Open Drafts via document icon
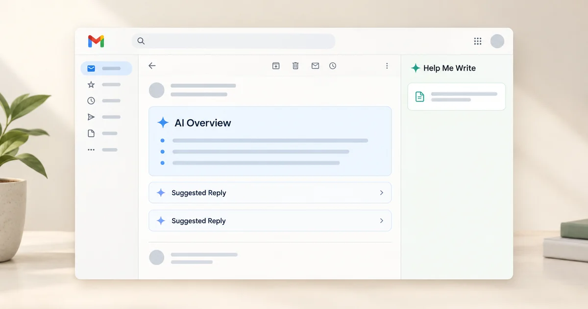The width and height of the screenshot is (588, 309). 91,133
